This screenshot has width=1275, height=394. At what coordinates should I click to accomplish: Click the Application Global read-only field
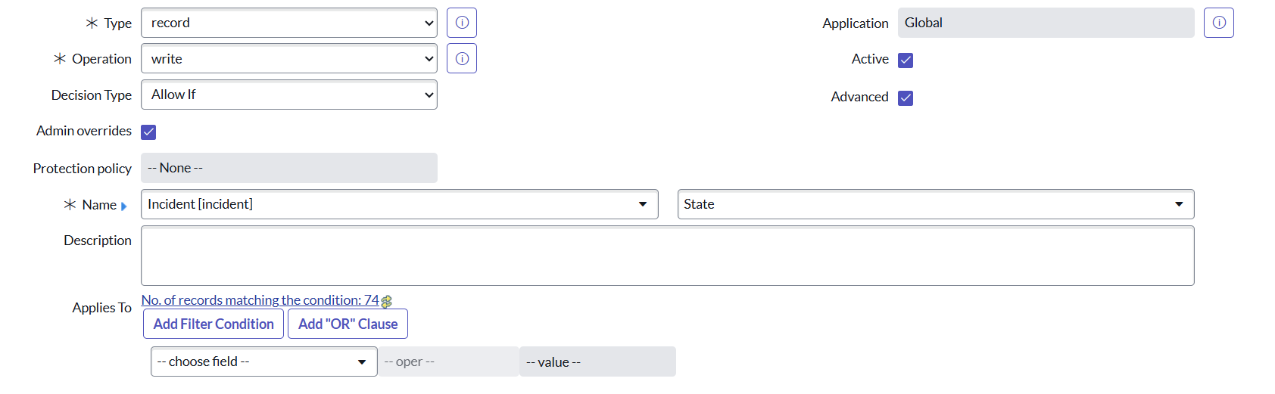tap(1045, 23)
